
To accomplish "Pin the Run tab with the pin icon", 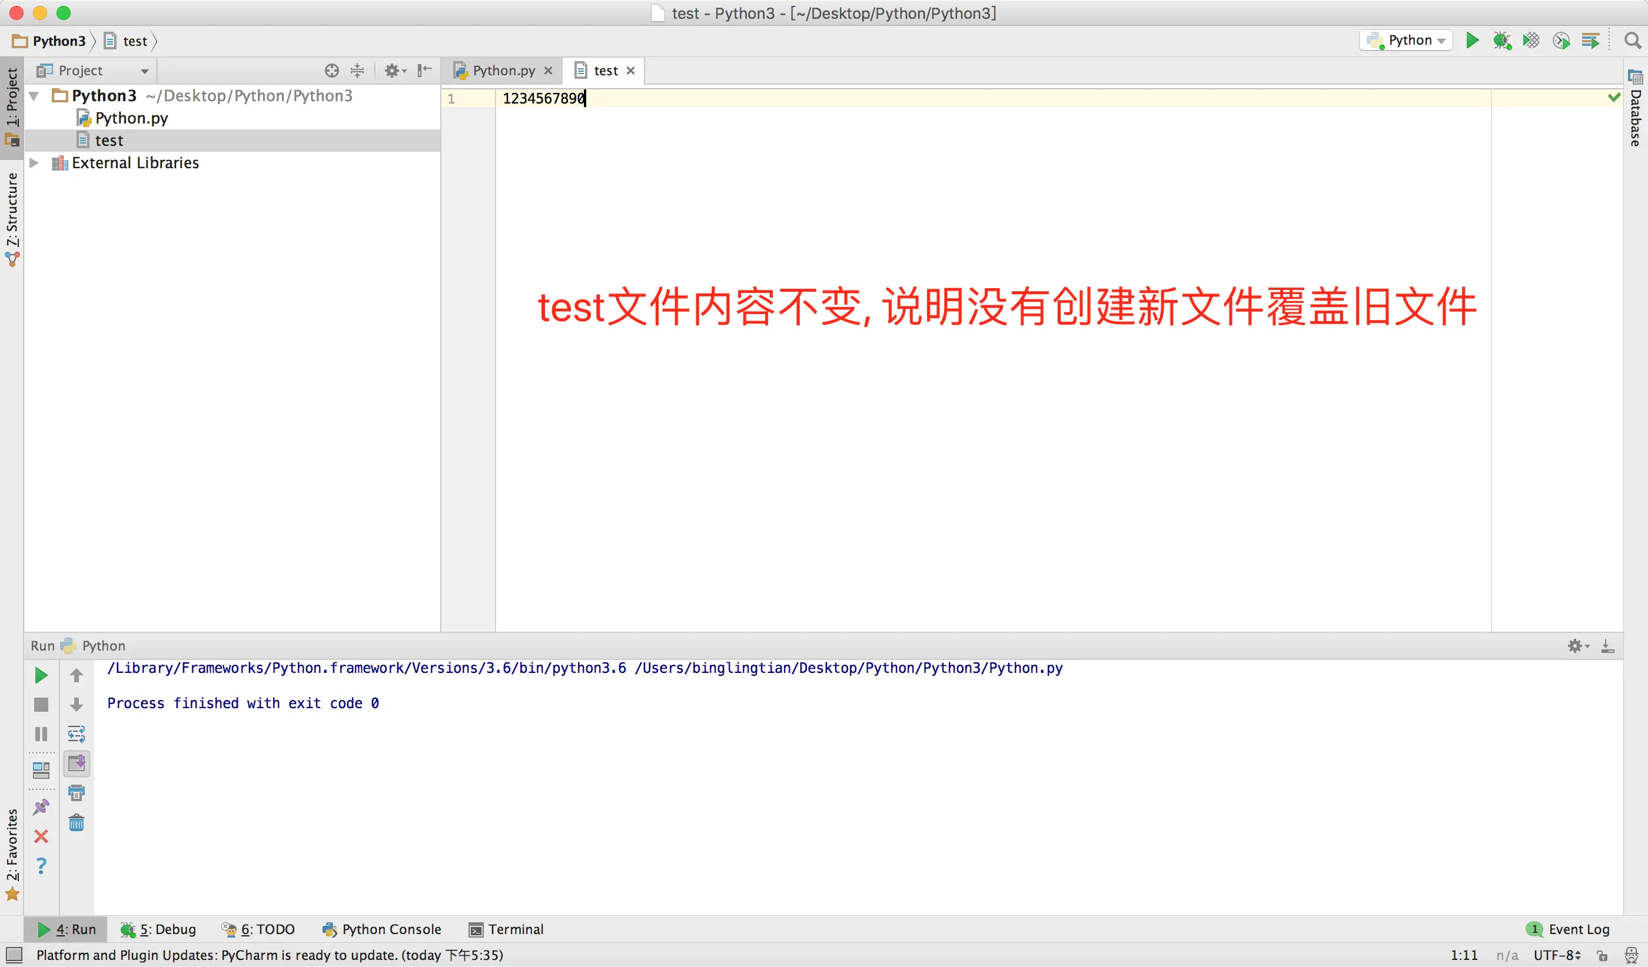I will point(41,808).
